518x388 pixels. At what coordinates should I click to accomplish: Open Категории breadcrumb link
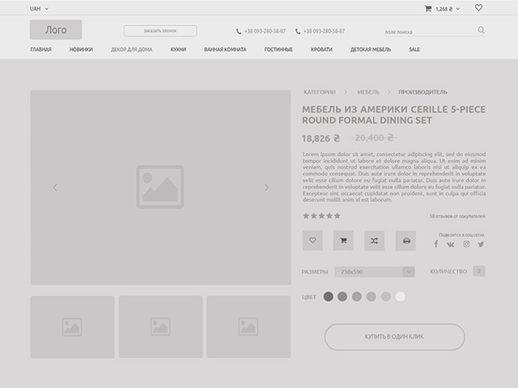(x=320, y=92)
